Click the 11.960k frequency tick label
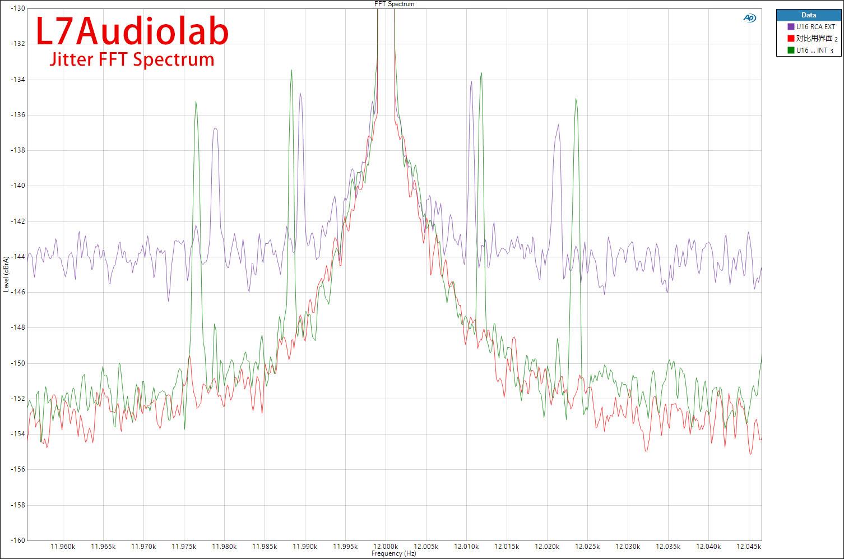This screenshot has height=559, width=844. 63,546
